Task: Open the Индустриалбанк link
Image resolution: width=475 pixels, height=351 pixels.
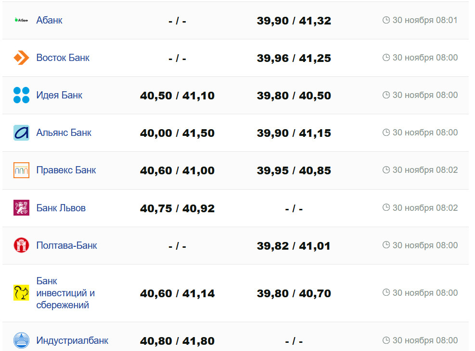Action: coord(72,340)
